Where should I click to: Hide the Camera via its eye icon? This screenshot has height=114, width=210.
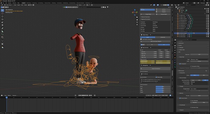[x=207, y=10]
